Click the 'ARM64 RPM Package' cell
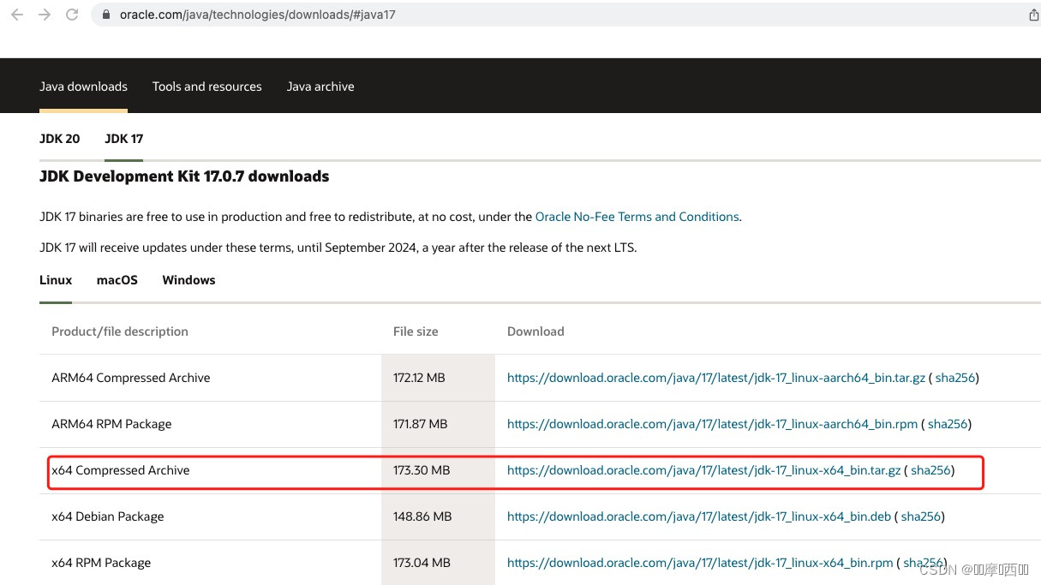The height and width of the screenshot is (585, 1041). (111, 424)
